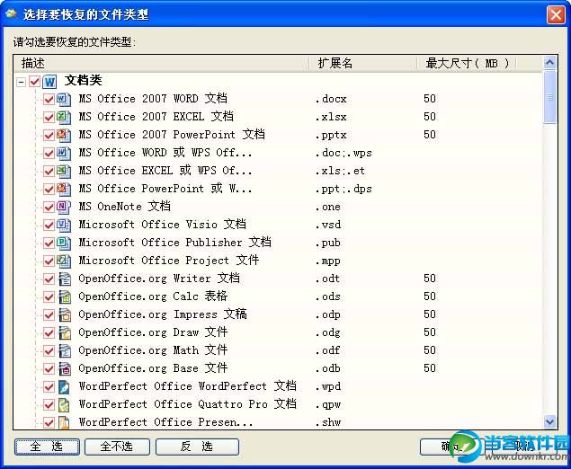Image resolution: width=571 pixels, height=469 pixels.
Task: Select the .one extension cell
Action: click(x=327, y=207)
